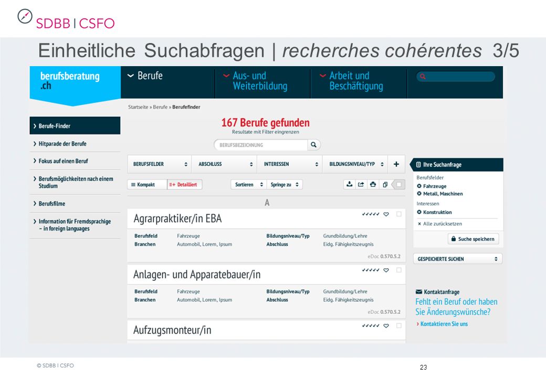
Task: Open the Arbeit und Beschäftigung menu
Action: (x=352, y=81)
